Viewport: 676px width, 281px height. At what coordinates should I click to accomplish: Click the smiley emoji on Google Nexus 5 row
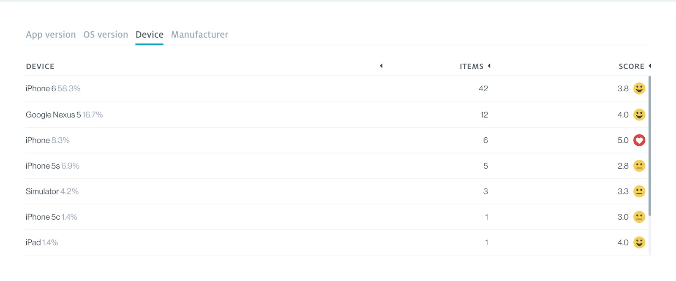[639, 115]
